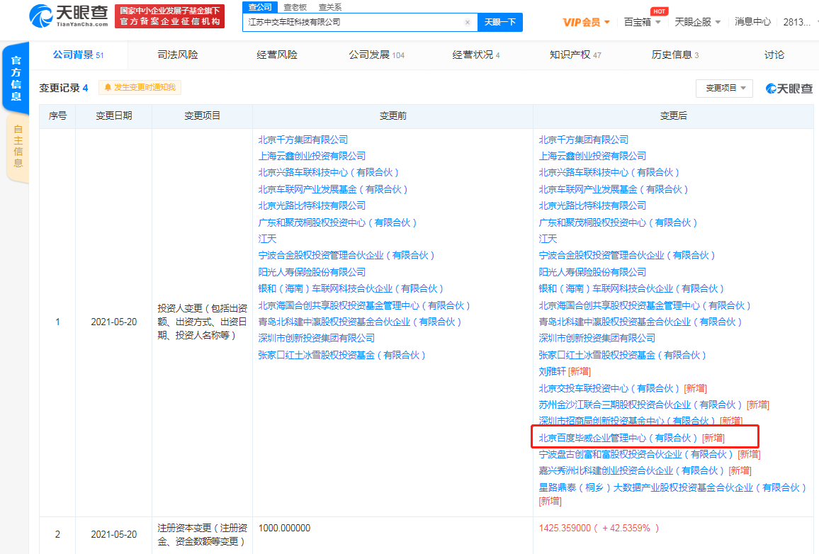Image resolution: width=819 pixels, height=554 pixels.
Task: Click the bell icon beside 发生变更时通知我
Action: click(x=108, y=86)
